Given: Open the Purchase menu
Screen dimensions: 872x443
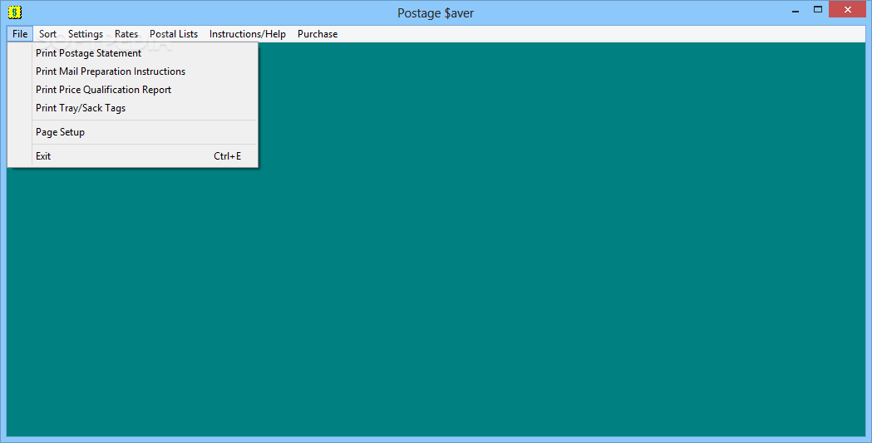Looking at the screenshot, I should tap(318, 34).
